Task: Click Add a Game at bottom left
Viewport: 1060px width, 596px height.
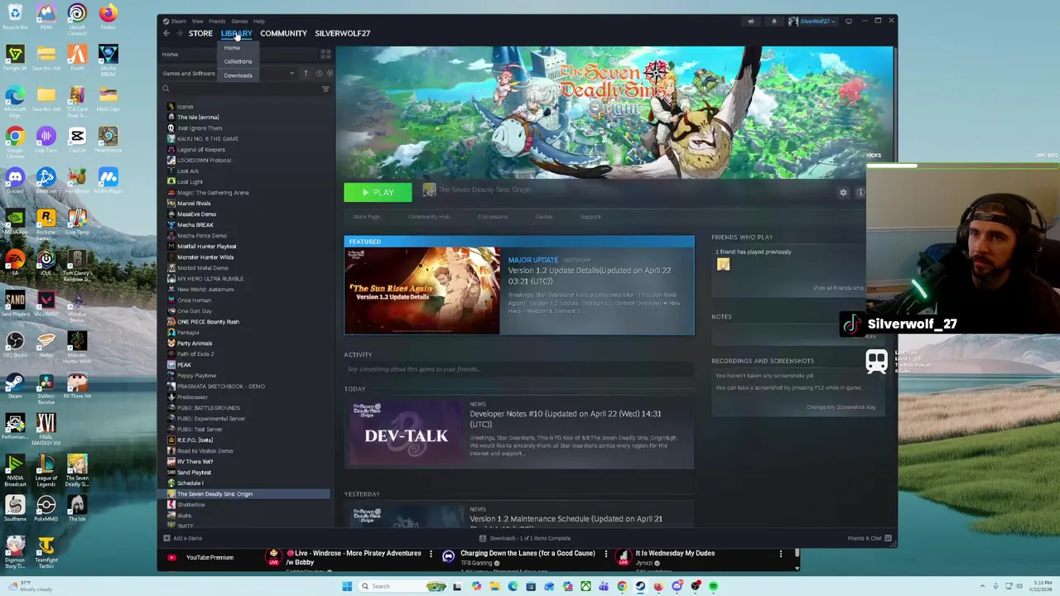Action: coord(182,538)
